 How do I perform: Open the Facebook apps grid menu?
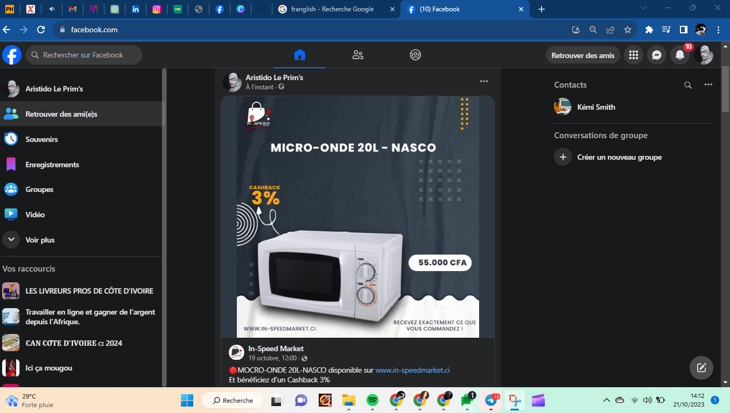(634, 55)
